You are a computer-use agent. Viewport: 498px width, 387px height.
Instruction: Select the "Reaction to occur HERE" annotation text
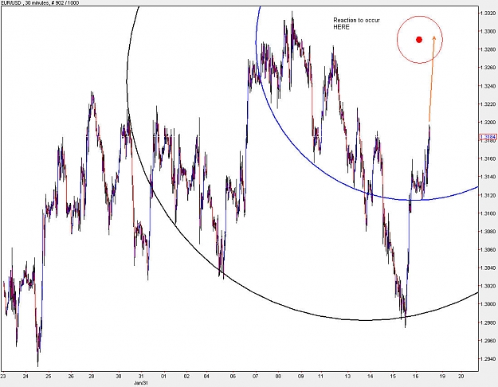pos(356,24)
